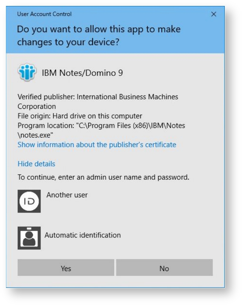Select the Another user ID icon
242x305 pixels.
[x=29, y=201]
